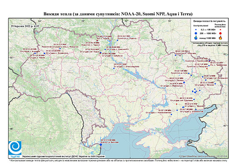This screenshot has height=167, width=236.
Task: Click the red heat marker near Tarasy
Action: click(97, 40)
